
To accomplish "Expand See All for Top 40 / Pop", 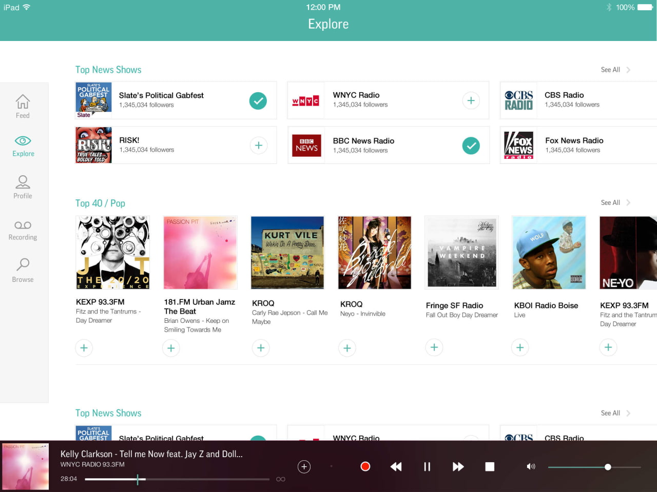I will click(x=610, y=202).
